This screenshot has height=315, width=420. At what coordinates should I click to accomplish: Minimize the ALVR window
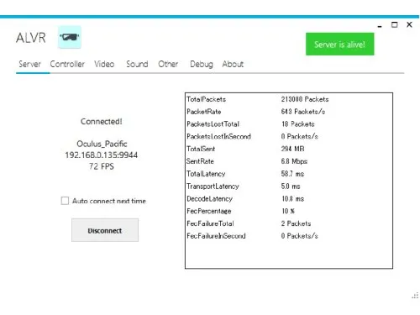380,25
